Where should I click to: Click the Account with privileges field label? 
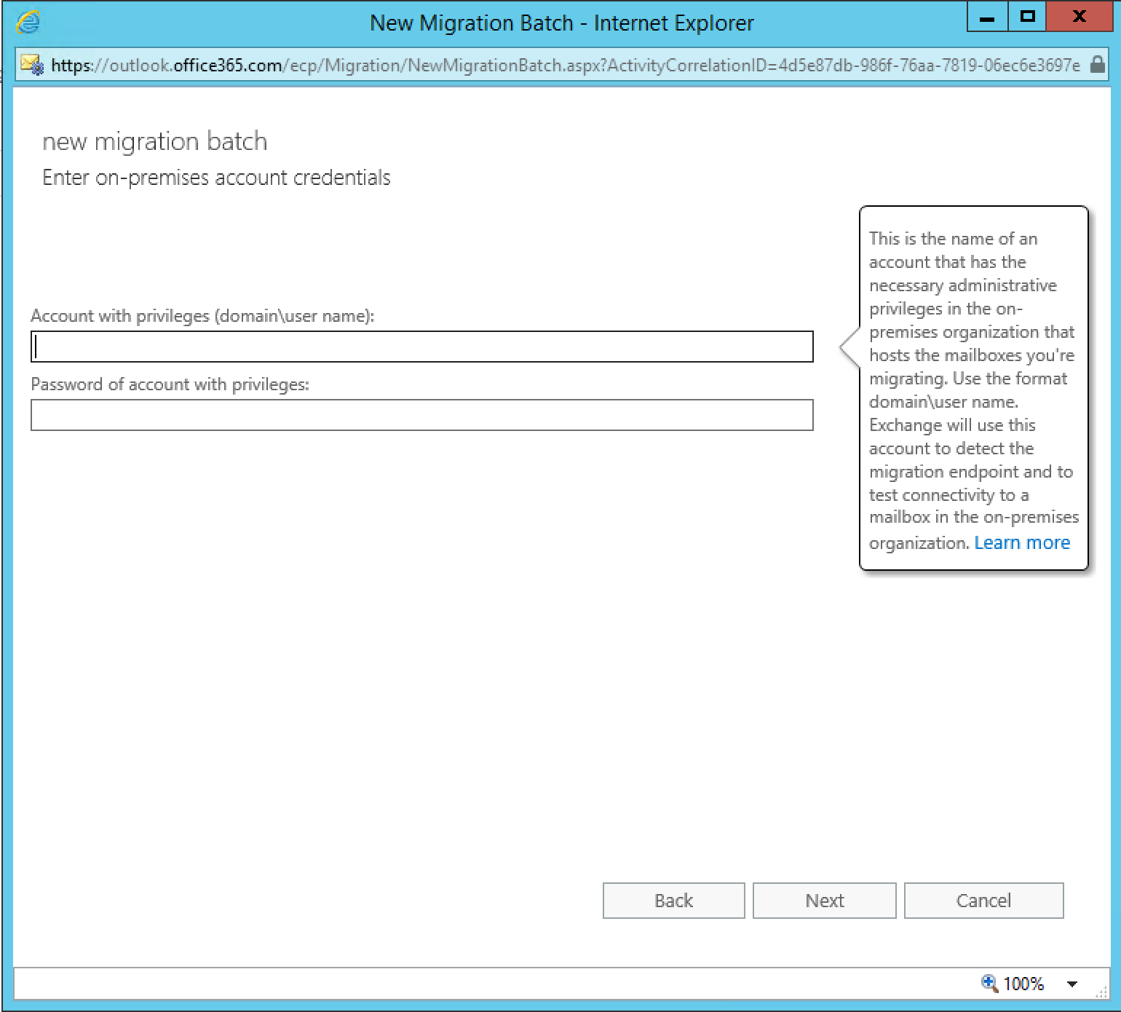click(202, 316)
